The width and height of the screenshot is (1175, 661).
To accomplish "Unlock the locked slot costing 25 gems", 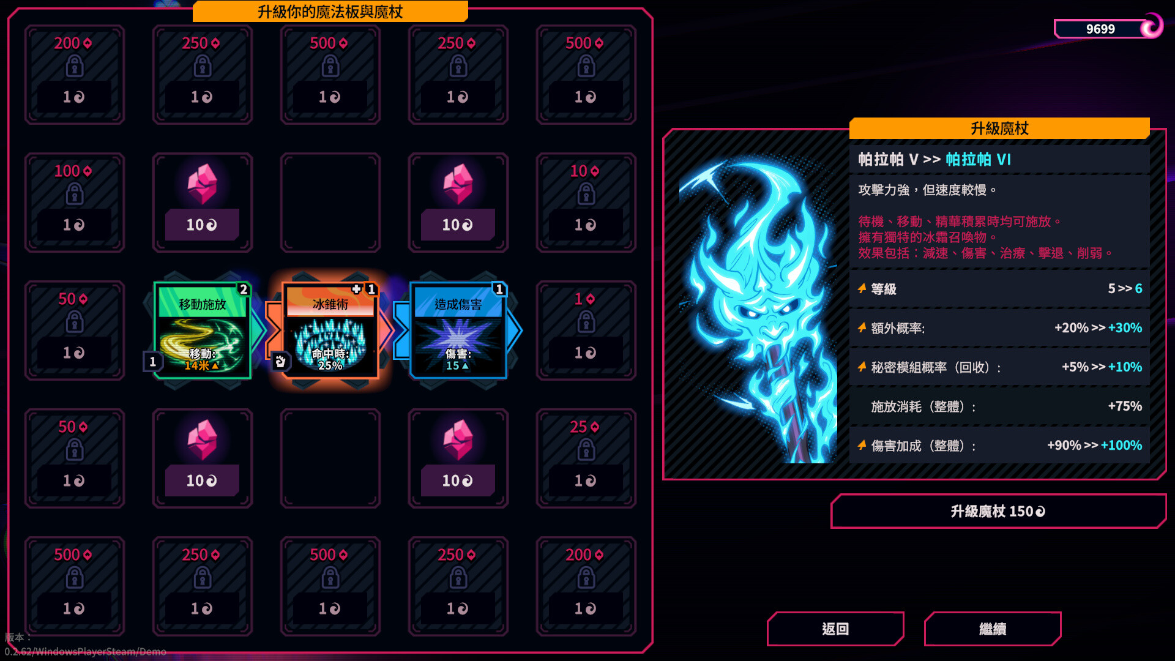I will 586,458.
